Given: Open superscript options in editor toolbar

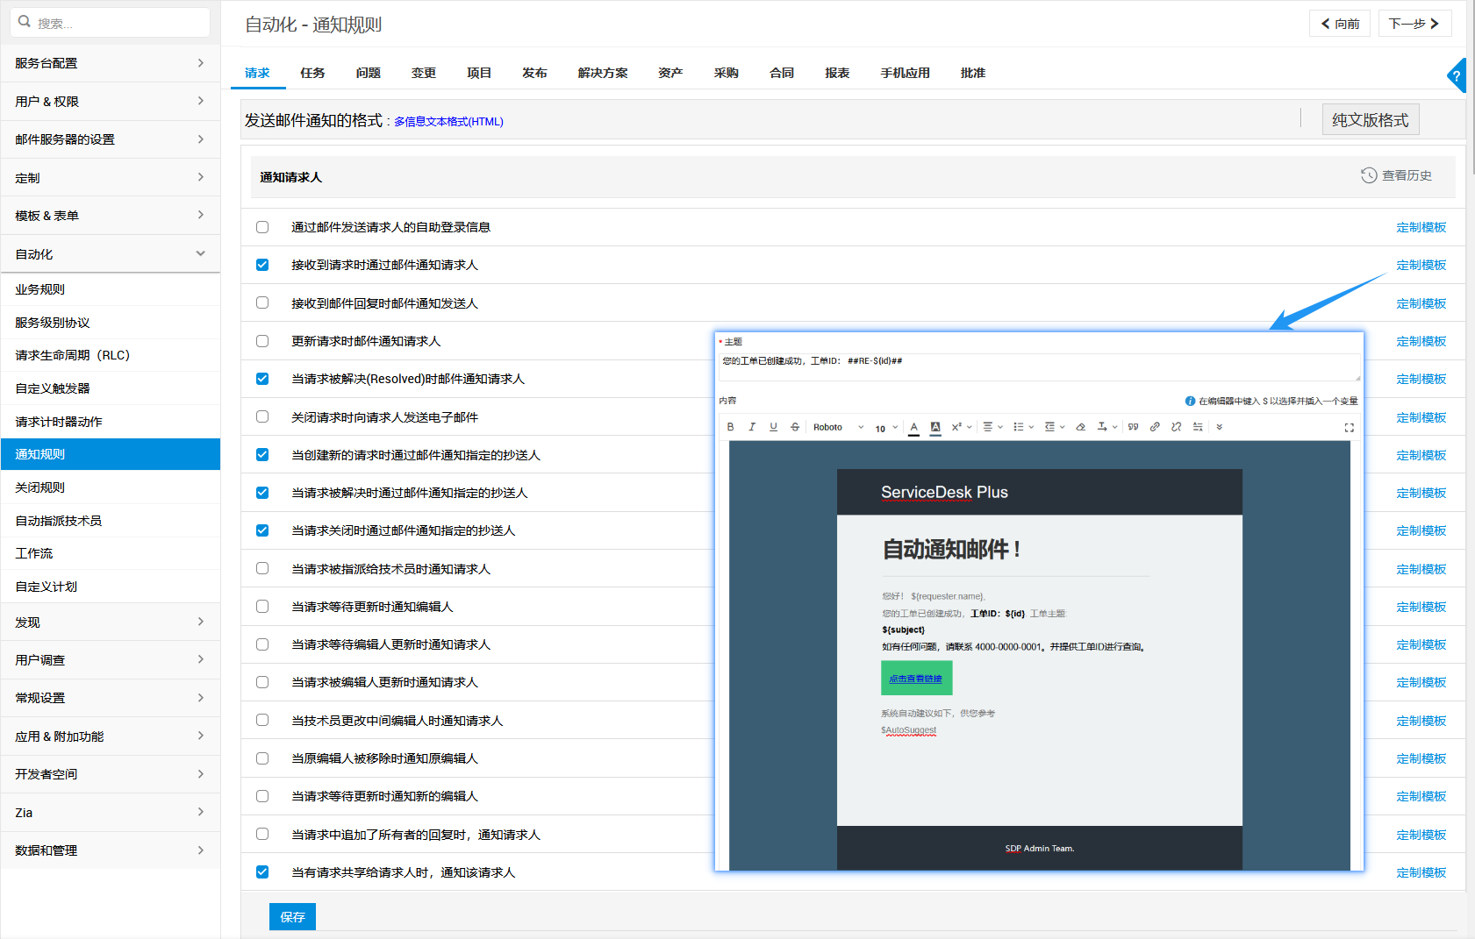Looking at the screenshot, I should point(962,427).
